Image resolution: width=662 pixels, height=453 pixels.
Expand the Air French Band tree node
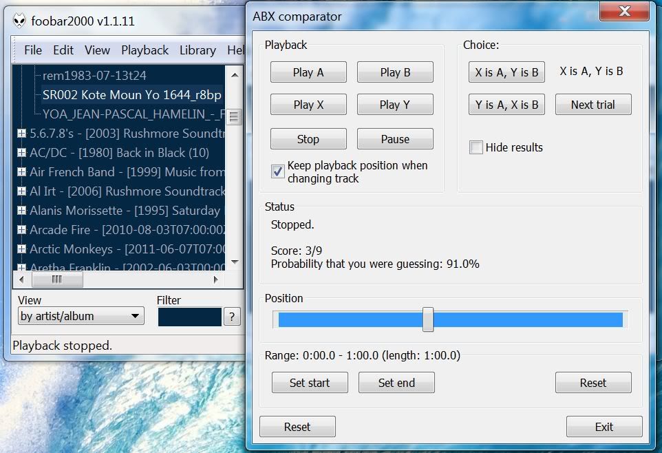click(x=21, y=171)
